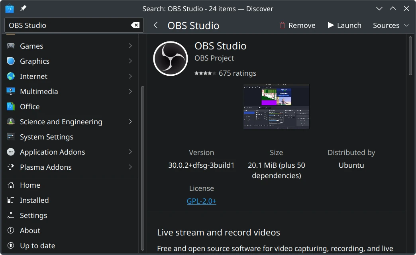Click the Multimedia category icon

pos(11,91)
